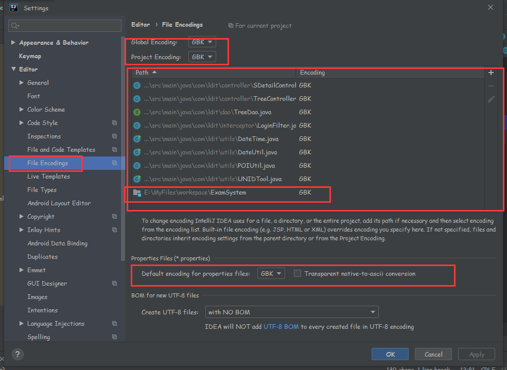
Task: Select Font settings item
Action: click(33, 96)
